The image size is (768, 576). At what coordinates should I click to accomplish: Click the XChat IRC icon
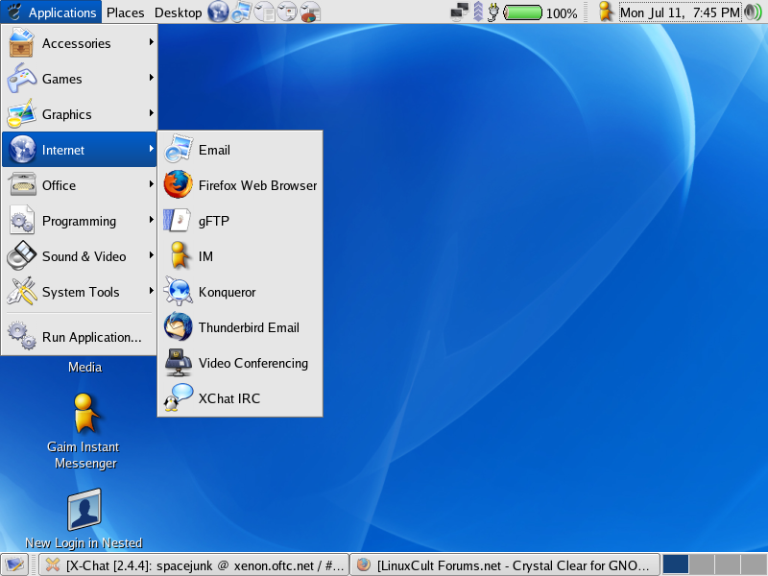coord(178,397)
